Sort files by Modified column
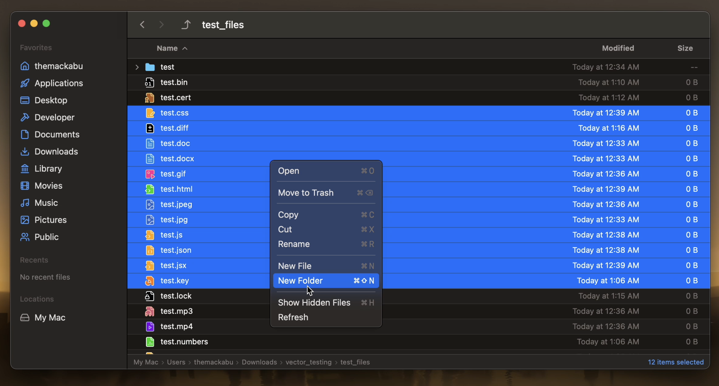This screenshot has height=386, width=719. coord(618,48)
